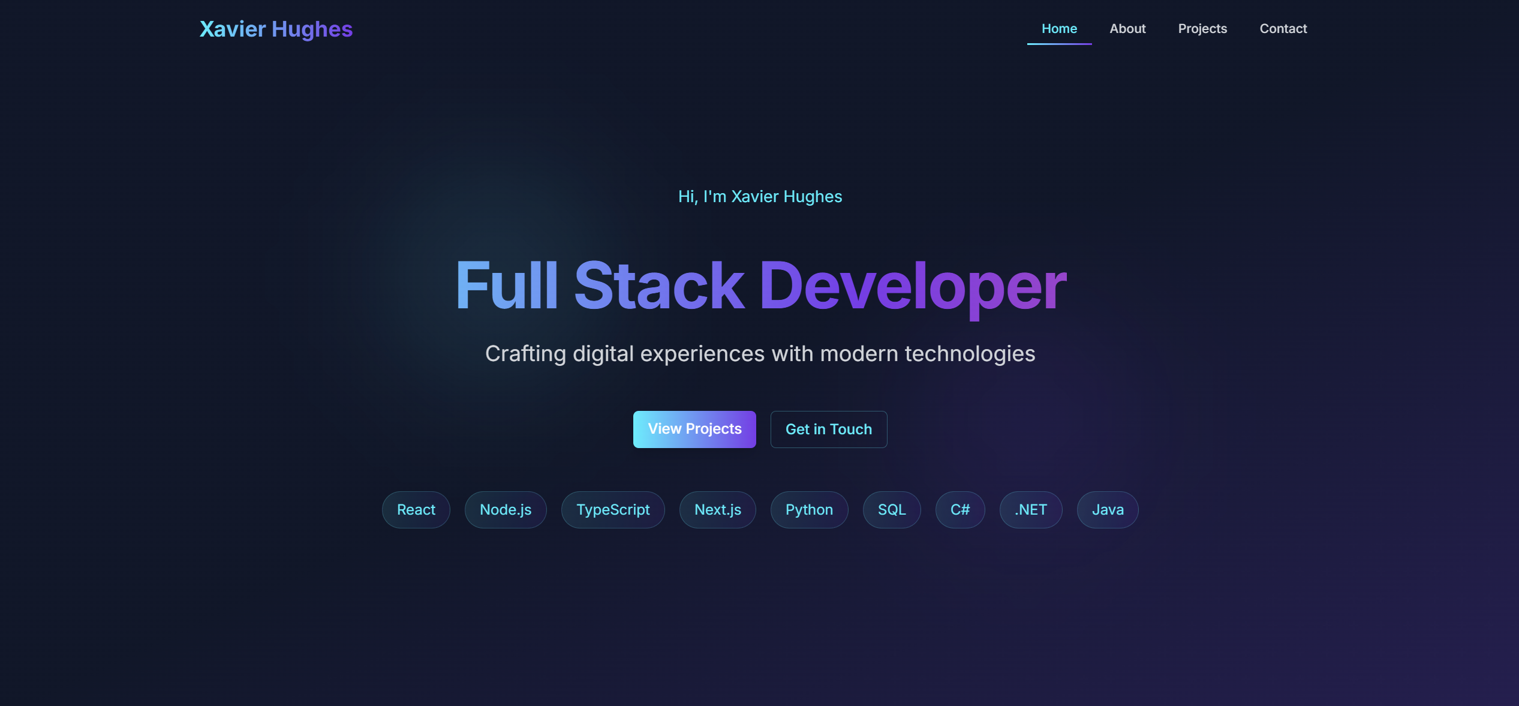Select the Node.js skill tag
Viewport: 1519px width, 706px height.
[x=506, y=510]
